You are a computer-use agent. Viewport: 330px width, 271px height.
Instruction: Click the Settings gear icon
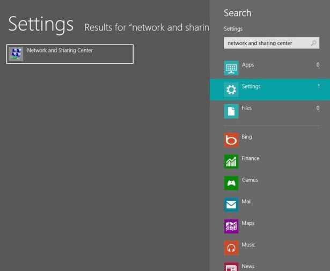click(231, 90)
